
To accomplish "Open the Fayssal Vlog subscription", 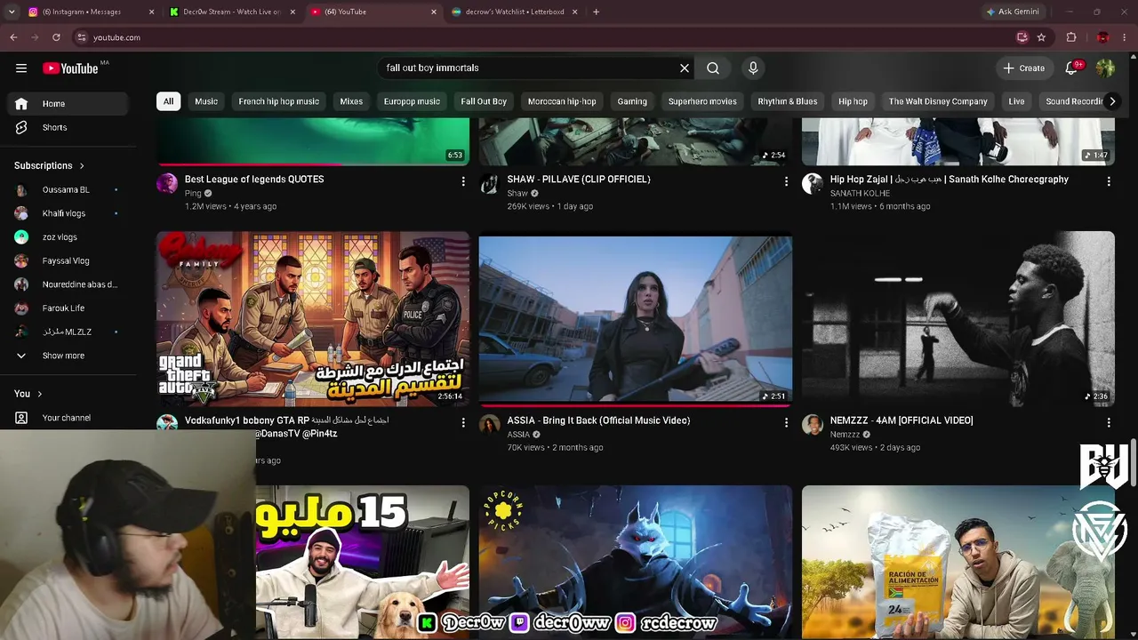I will pos(68,260).
